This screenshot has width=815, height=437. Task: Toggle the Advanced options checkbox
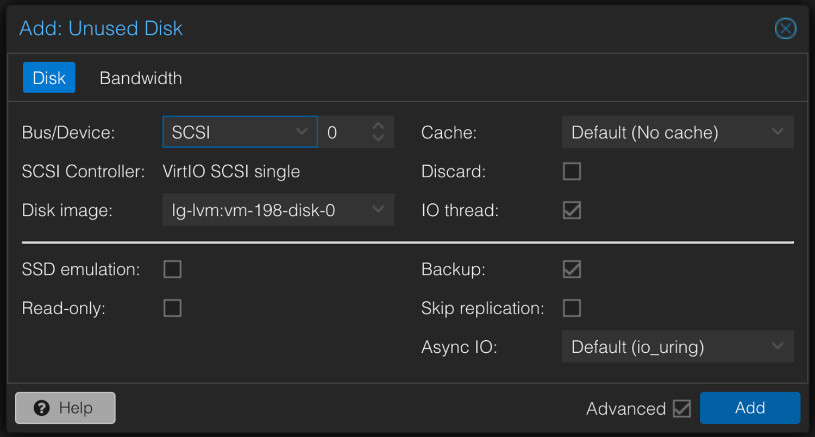coord(681,409)
